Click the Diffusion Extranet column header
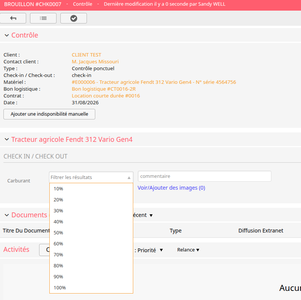 261,231
